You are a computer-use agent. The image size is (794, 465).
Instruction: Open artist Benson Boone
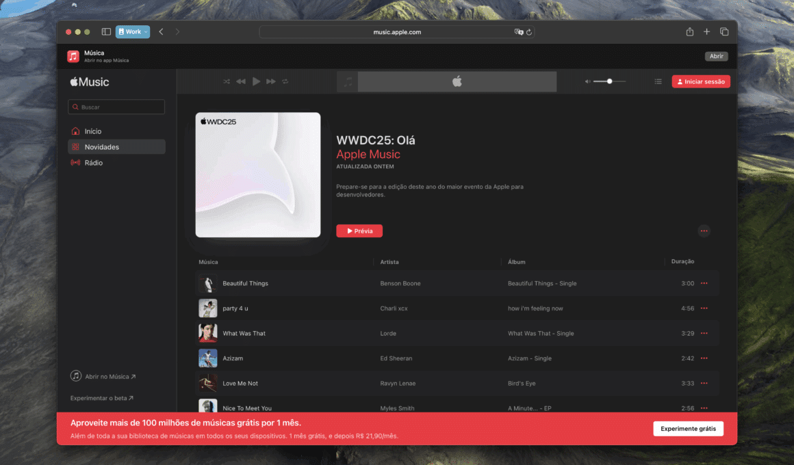[x=400, y=283]
